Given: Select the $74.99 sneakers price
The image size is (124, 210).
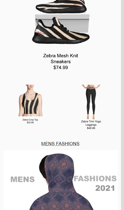Looking at the screenshot, I should [x=61, y=67].
